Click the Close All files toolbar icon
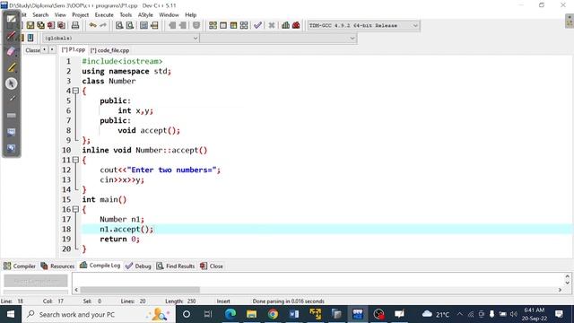Image resolution: width=574 pixels, height=323 pixels. [x=61, y=25]
